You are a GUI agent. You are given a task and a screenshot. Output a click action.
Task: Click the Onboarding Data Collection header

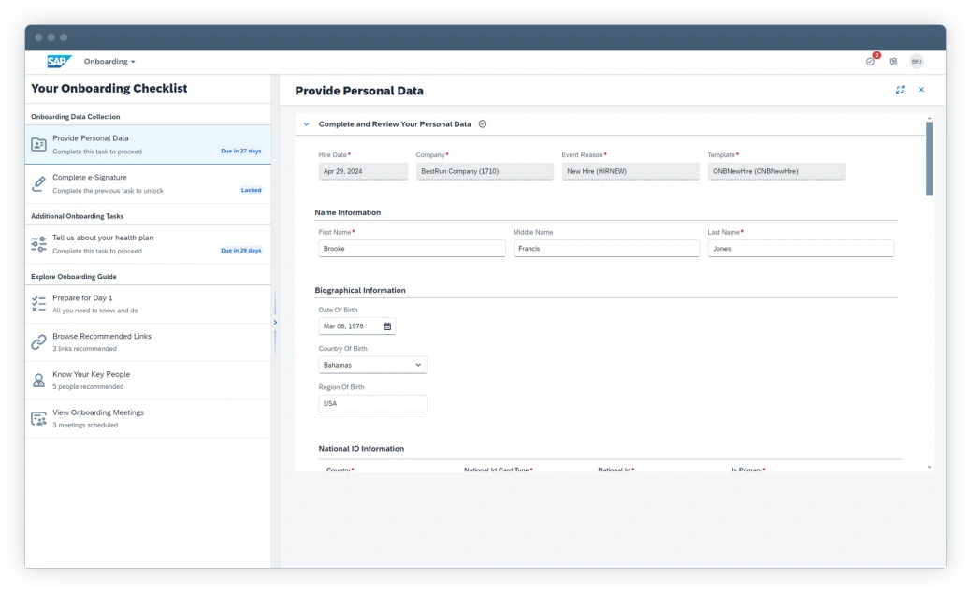76,116
